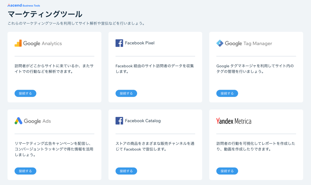Screen dimensions: 311x185
Task: Click description starting Facebook 経由のサイト訪問者
Action: point(155,69)
